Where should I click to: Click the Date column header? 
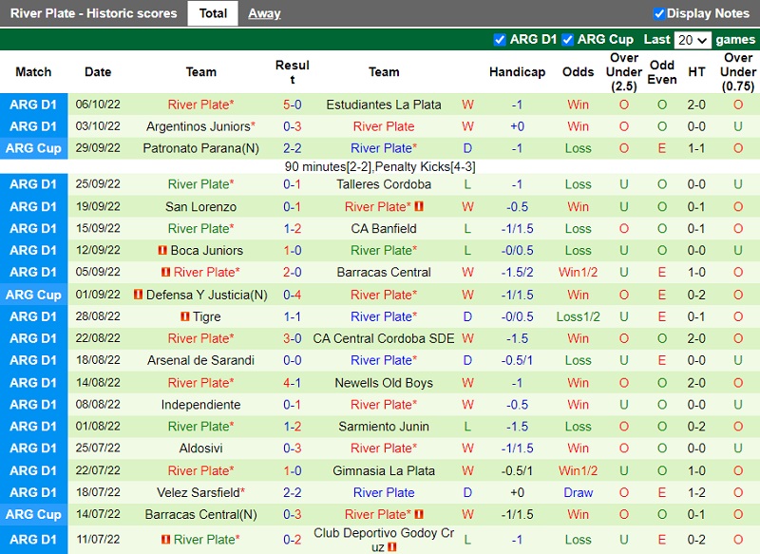point(98,71)
